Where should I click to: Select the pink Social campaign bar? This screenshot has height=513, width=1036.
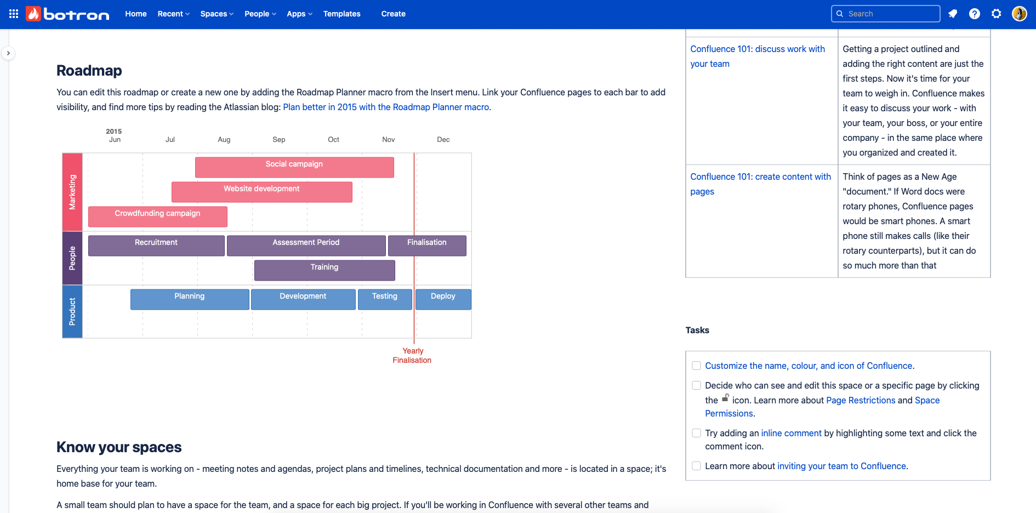click(294, 167)
